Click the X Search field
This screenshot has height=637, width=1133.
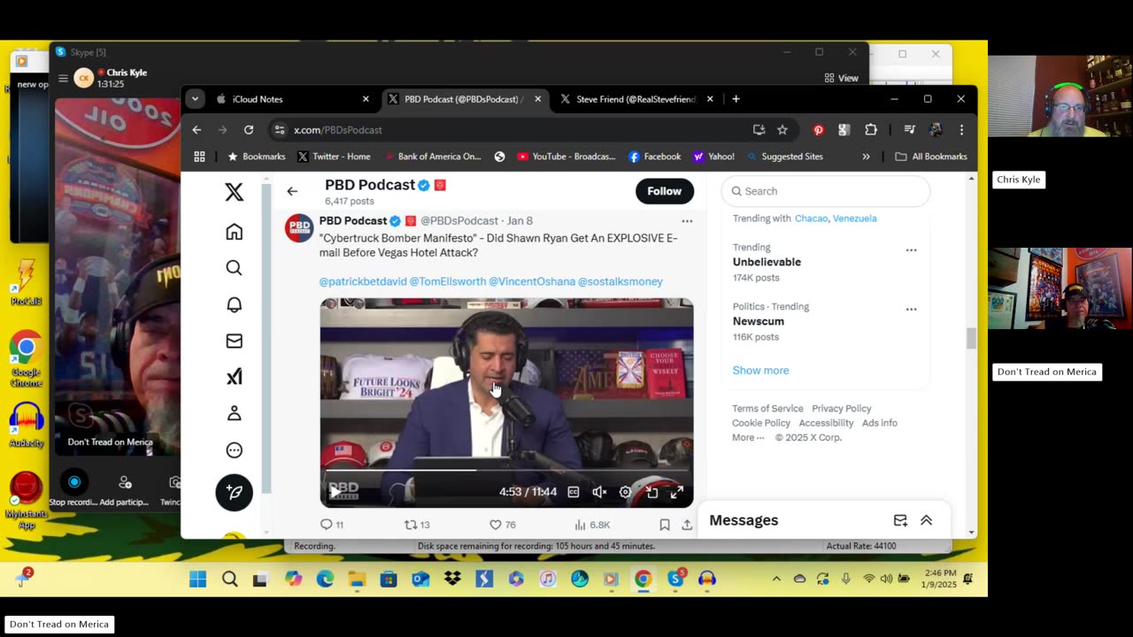coord(826,191)
